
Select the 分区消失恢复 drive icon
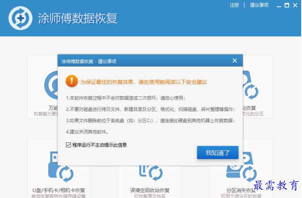click(x=242, y=167)
